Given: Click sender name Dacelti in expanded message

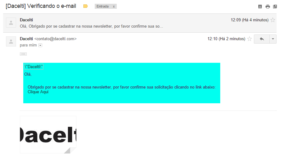Looking at the screenshot, I should [x=26, y=39].
